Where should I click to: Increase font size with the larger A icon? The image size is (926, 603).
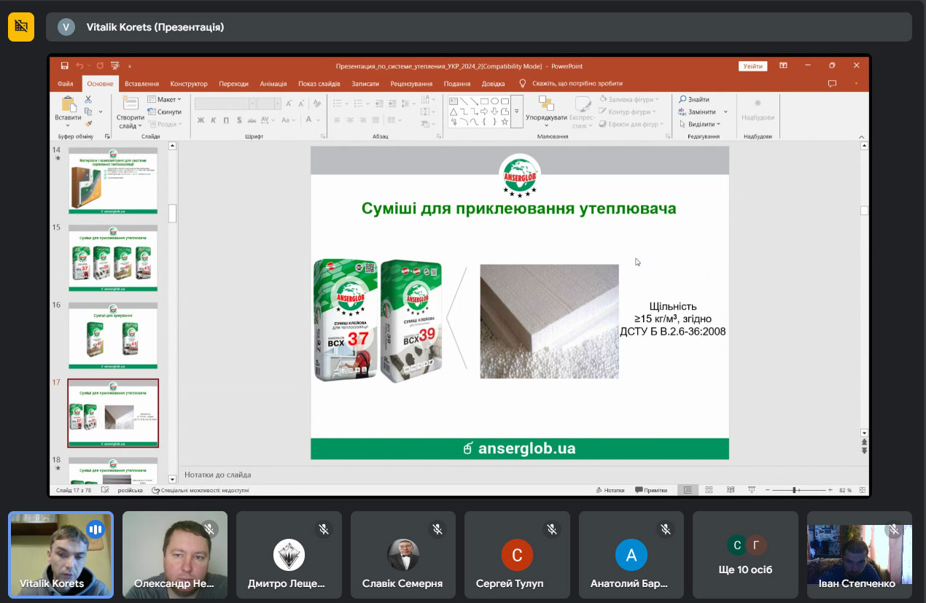pos(289,104)
